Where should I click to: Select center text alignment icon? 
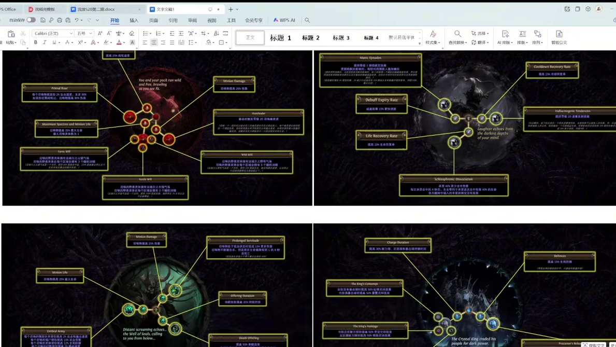[x=154, y=43]
